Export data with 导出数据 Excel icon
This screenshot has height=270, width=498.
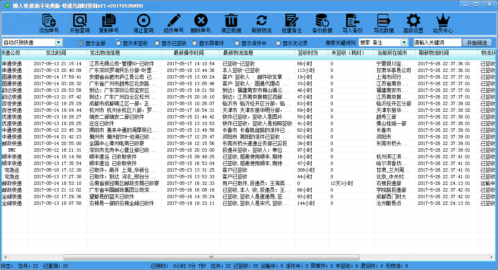(x=384, y=24)
